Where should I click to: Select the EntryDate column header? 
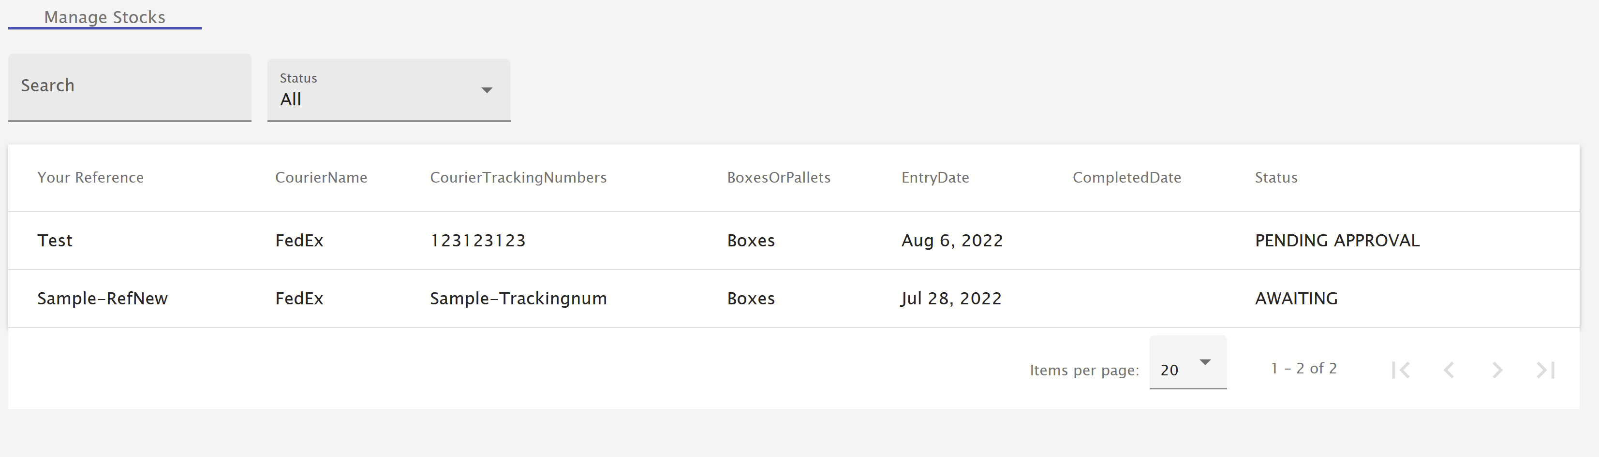point(935,177)
